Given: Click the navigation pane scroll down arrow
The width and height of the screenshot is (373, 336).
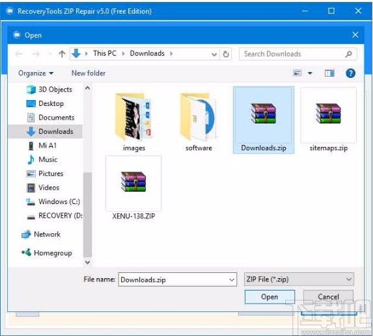Looking at the screenshot, I should coord(87,262).
